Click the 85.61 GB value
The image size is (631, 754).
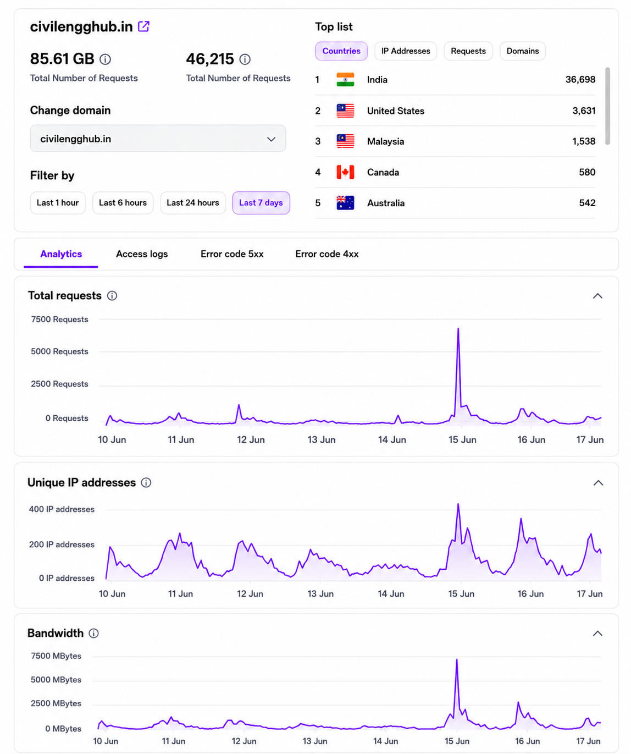(x=62, y=59)
